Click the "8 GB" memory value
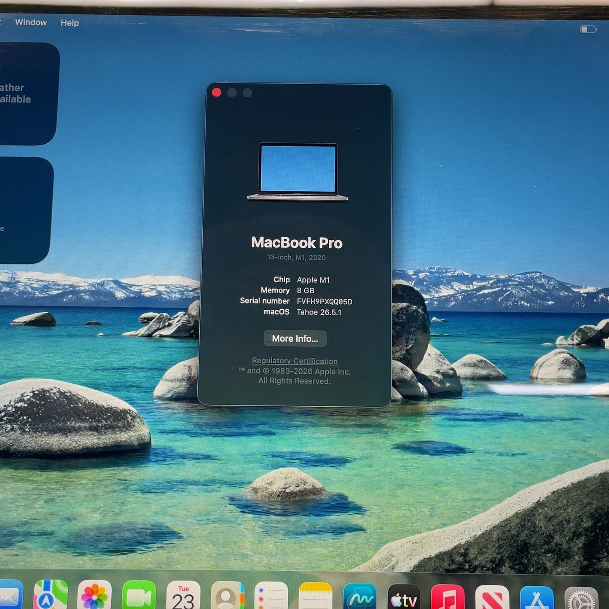This screenshot has height=609, width=609. tap(306, 290)
